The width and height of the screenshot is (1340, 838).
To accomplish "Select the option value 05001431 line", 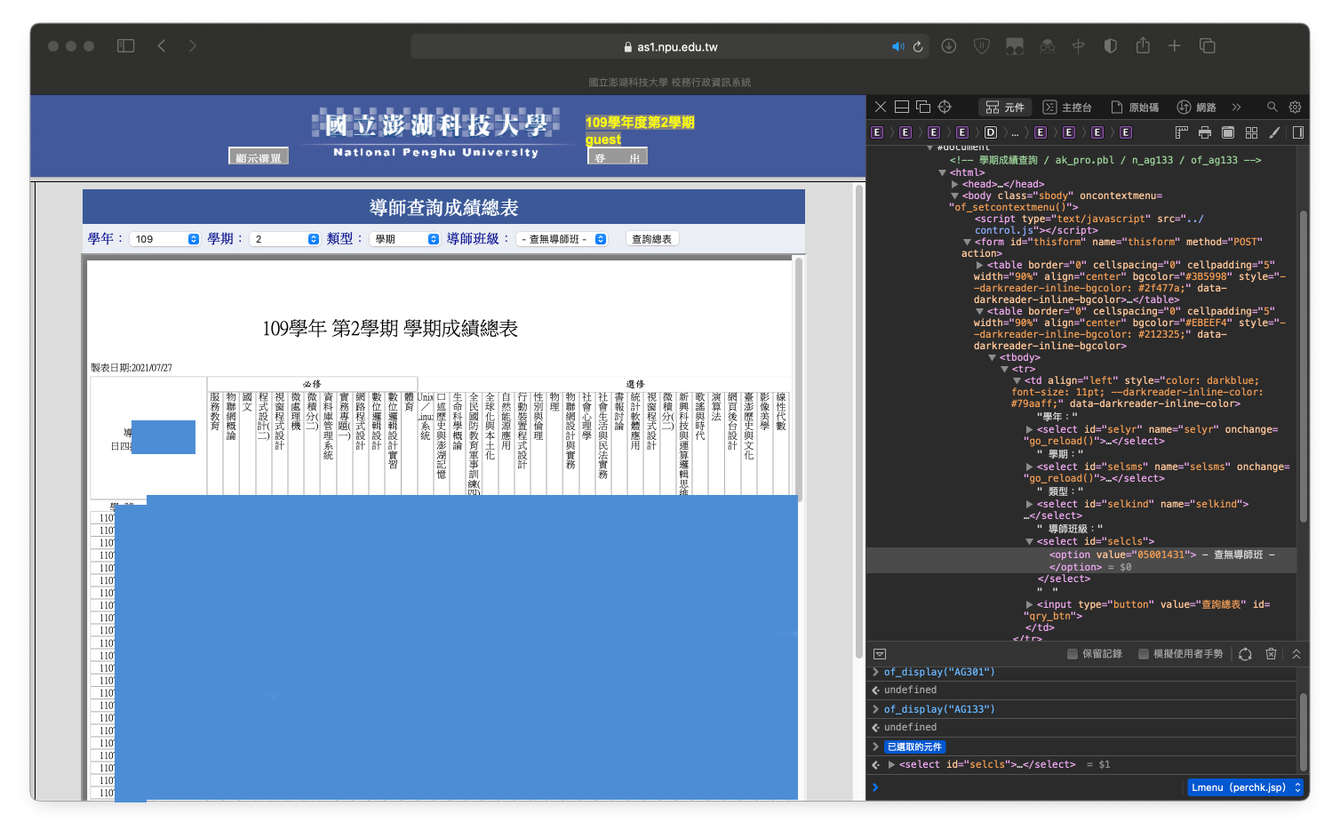I will [1081, 561].
